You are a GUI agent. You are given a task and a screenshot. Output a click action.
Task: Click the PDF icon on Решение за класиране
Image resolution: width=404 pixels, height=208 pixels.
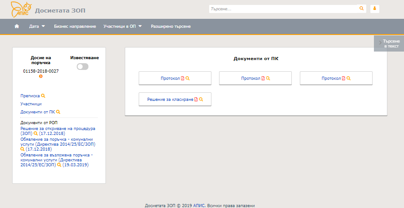tap(196, 100)
